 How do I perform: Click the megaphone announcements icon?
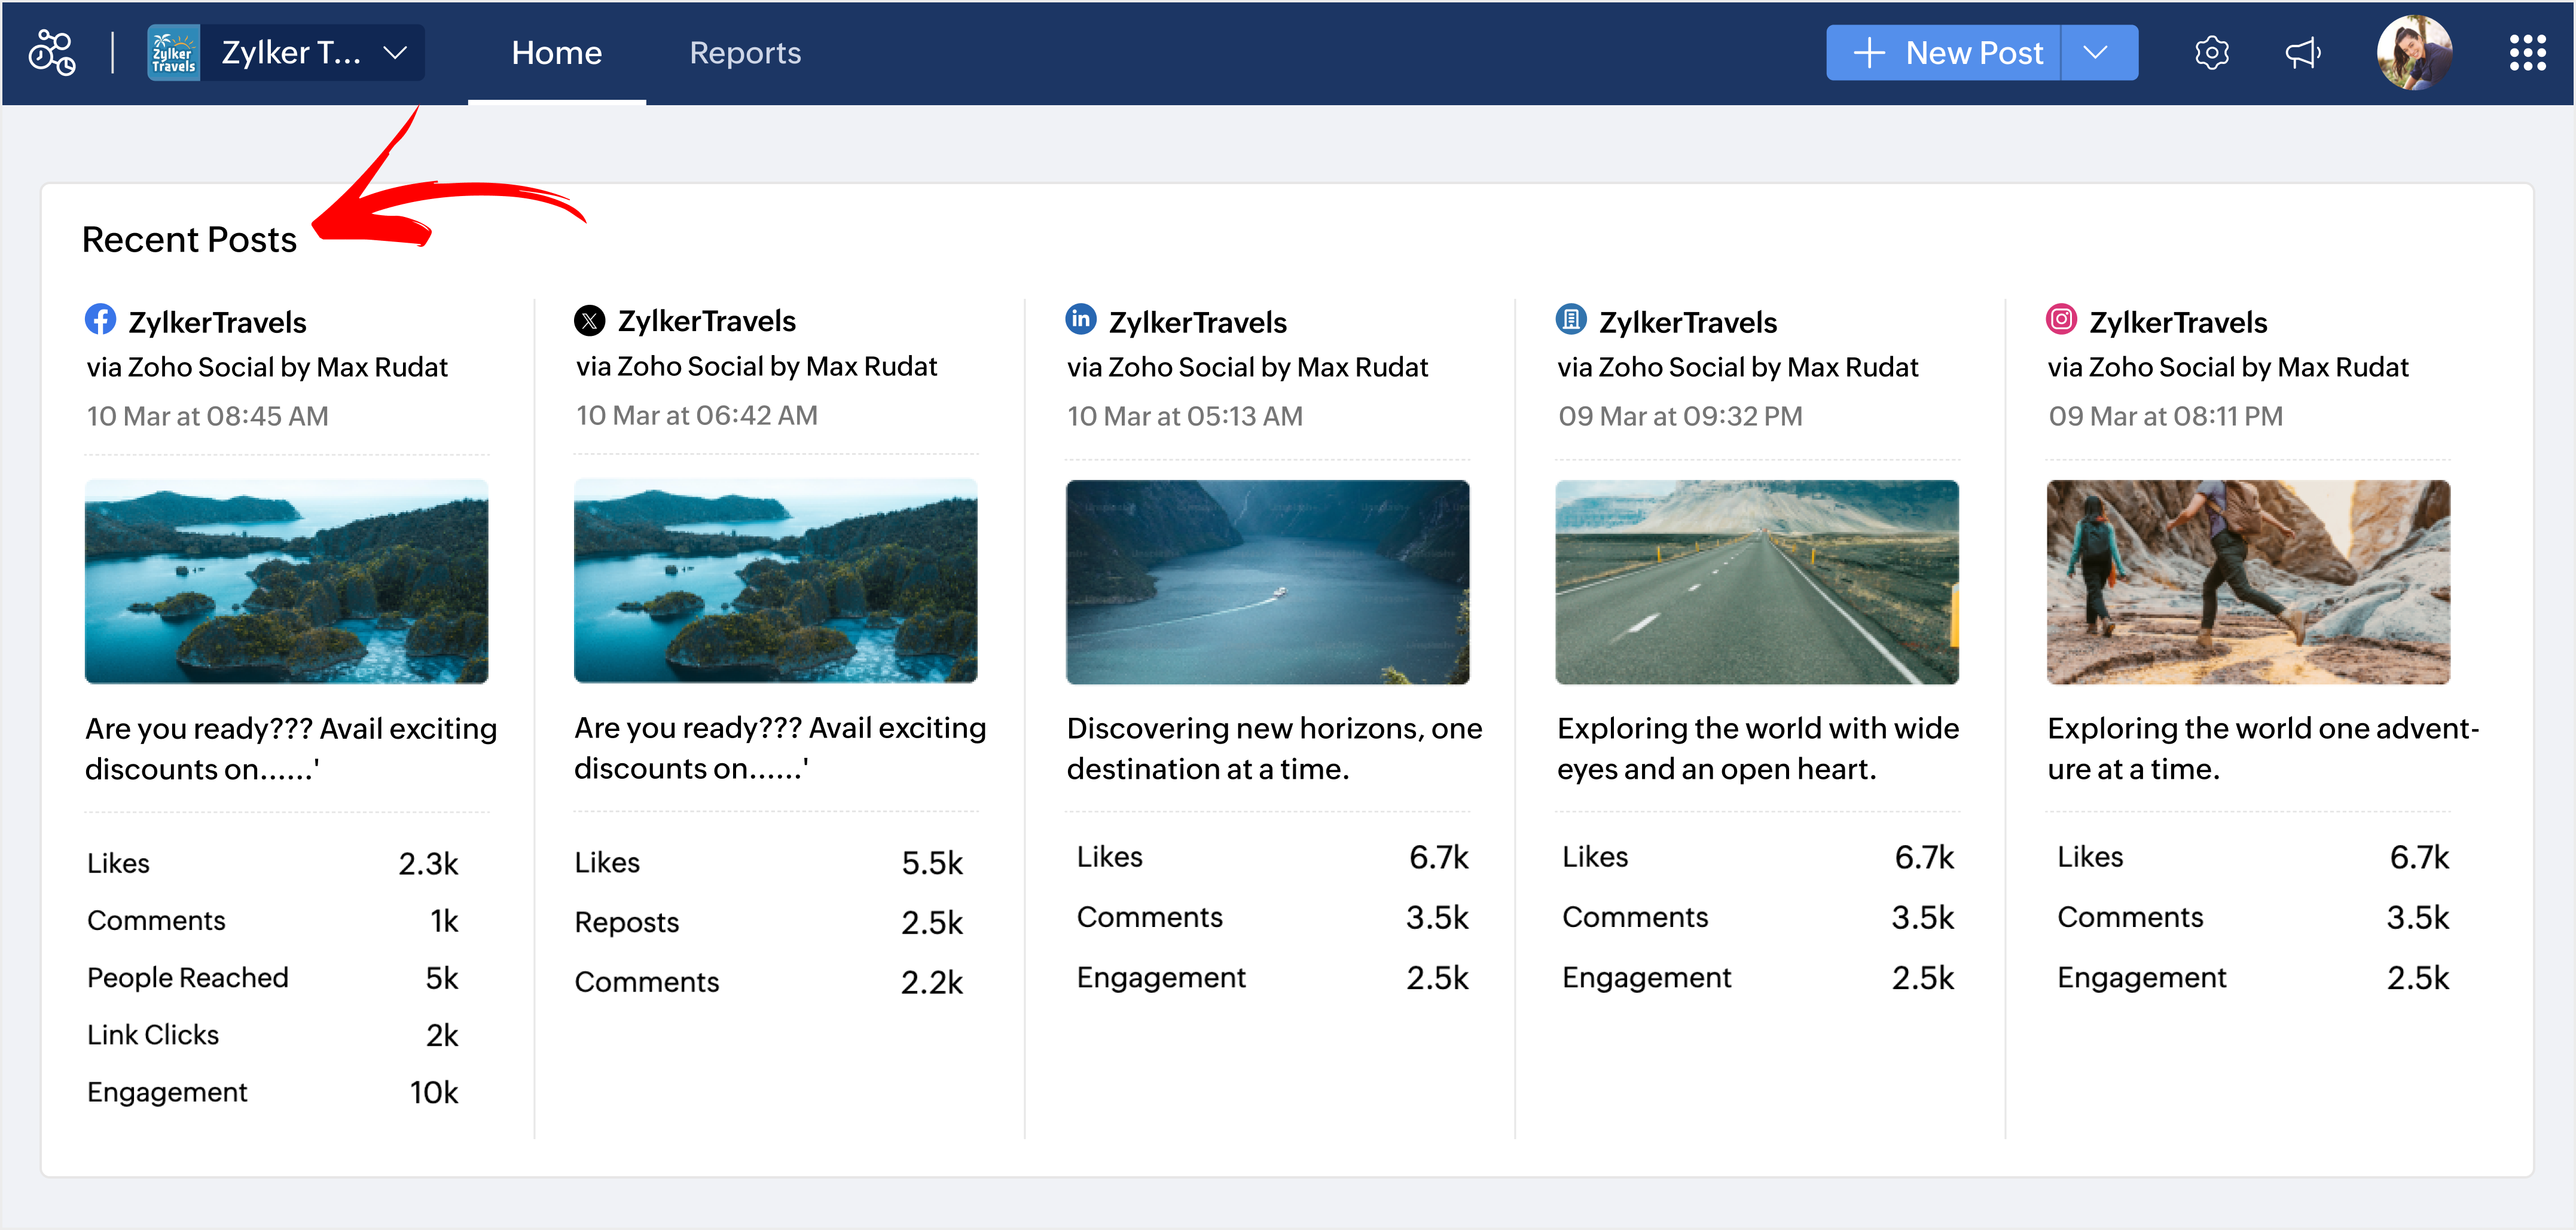tap(2302, 53)
